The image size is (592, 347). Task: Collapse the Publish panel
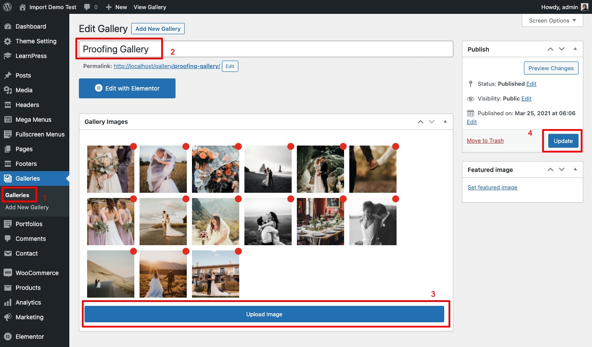pos(575,49)
